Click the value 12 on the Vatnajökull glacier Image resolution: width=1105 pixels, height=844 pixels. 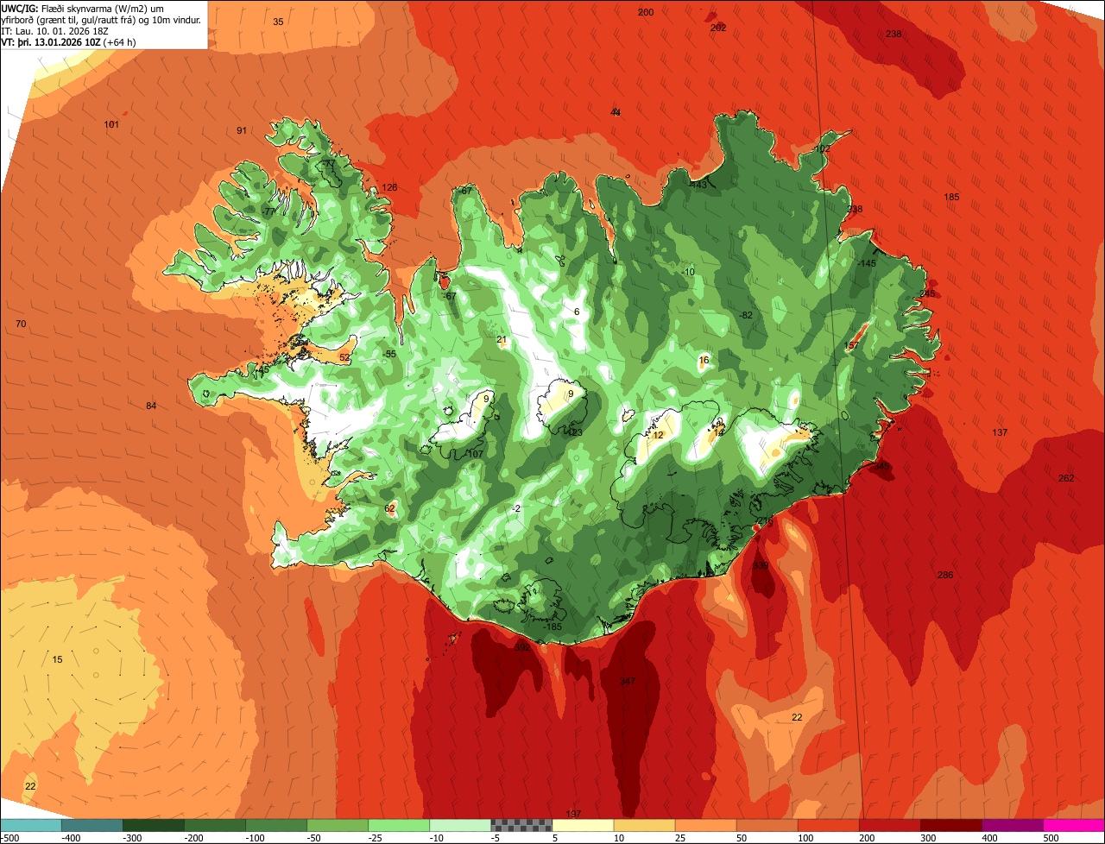pyautogui.click(x=658, y=436)
